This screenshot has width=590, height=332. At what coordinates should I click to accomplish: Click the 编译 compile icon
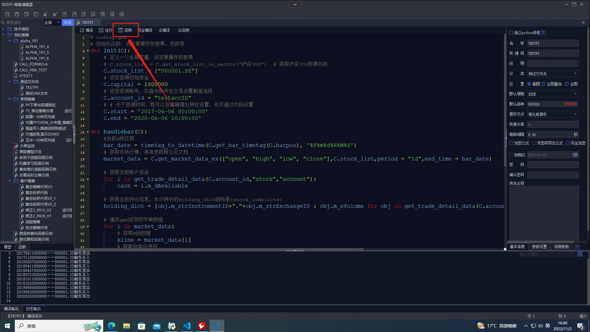pyautogui.click(x=86, y=30)
